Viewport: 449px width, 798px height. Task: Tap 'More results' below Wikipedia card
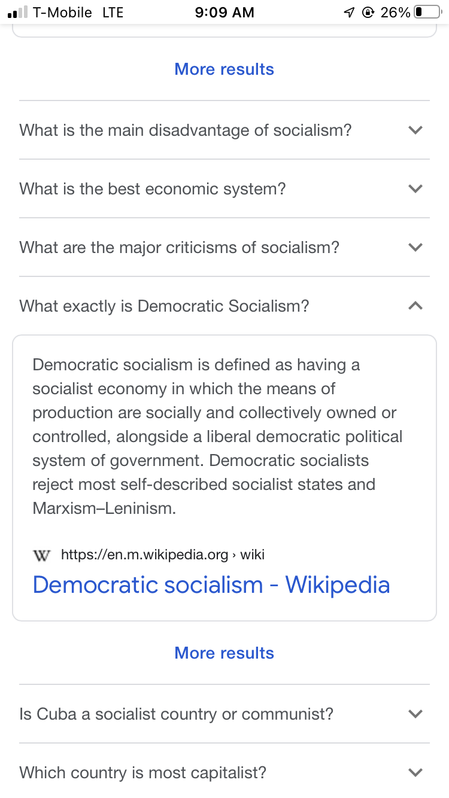[224, 653]
